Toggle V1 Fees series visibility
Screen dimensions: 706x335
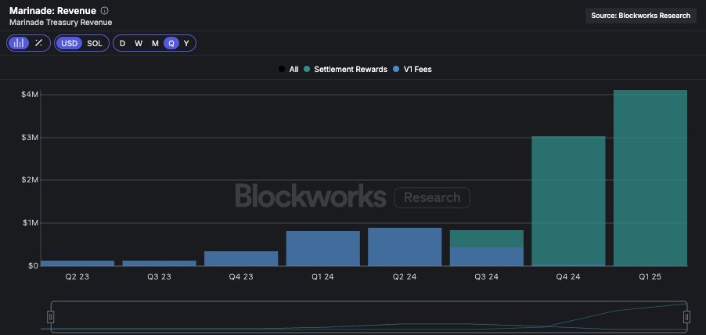pos(412,70)
